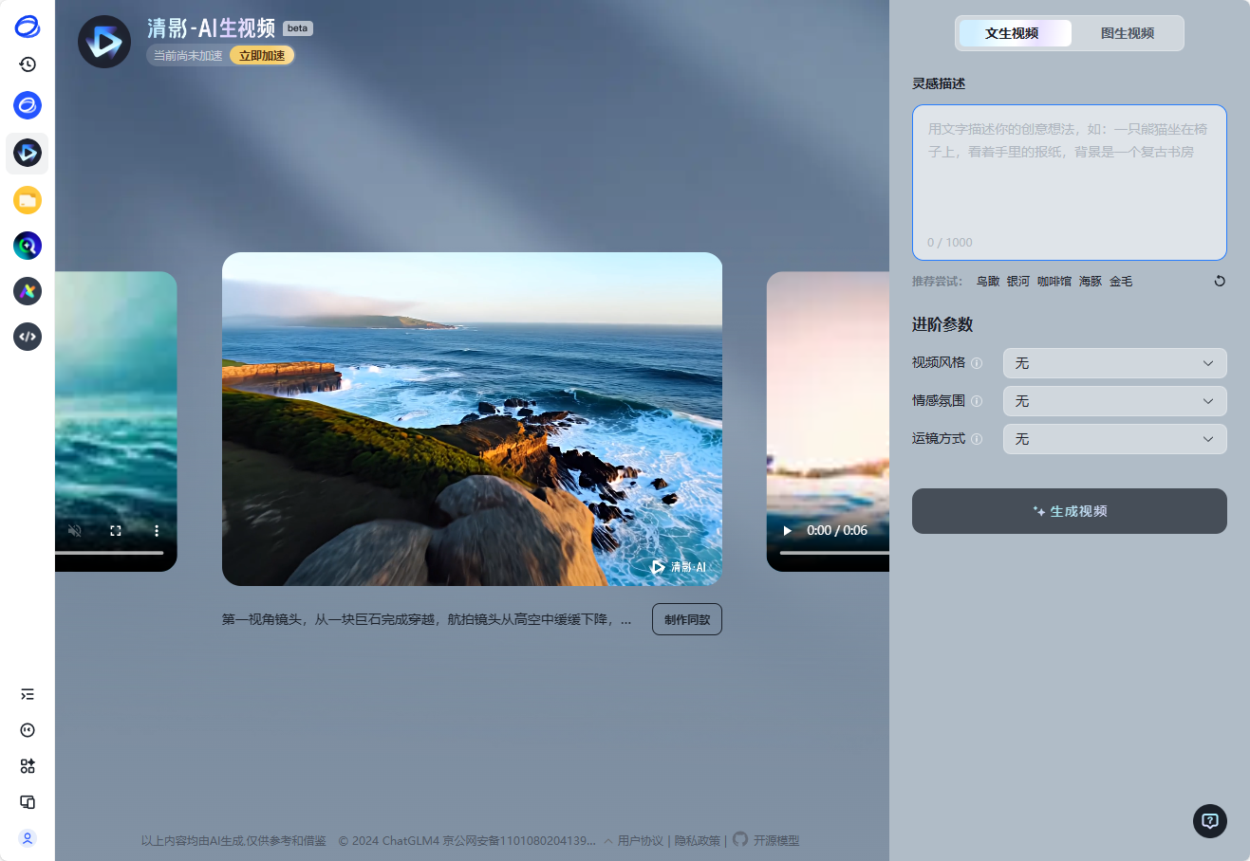Play the right preview video

pyautogui.click(x=787, y=531)
